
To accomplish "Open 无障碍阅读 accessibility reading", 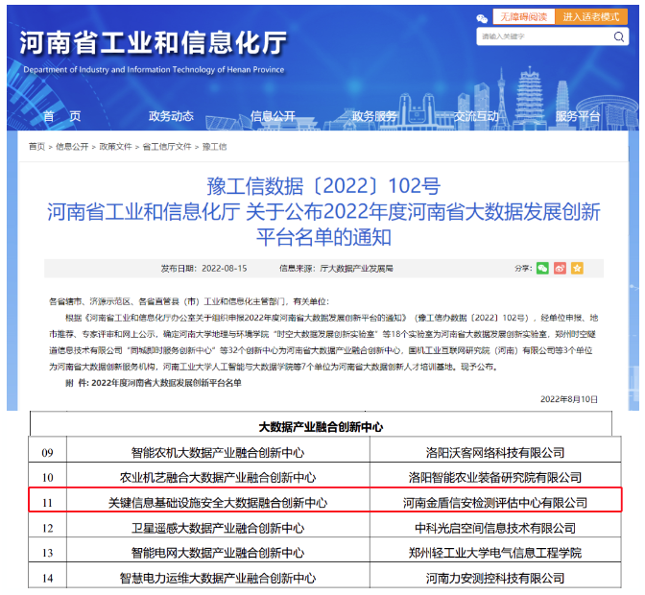I will click(524, 17).
